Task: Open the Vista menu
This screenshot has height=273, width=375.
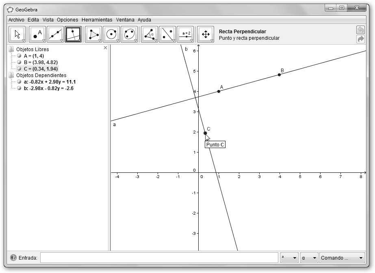Action: 48,19
